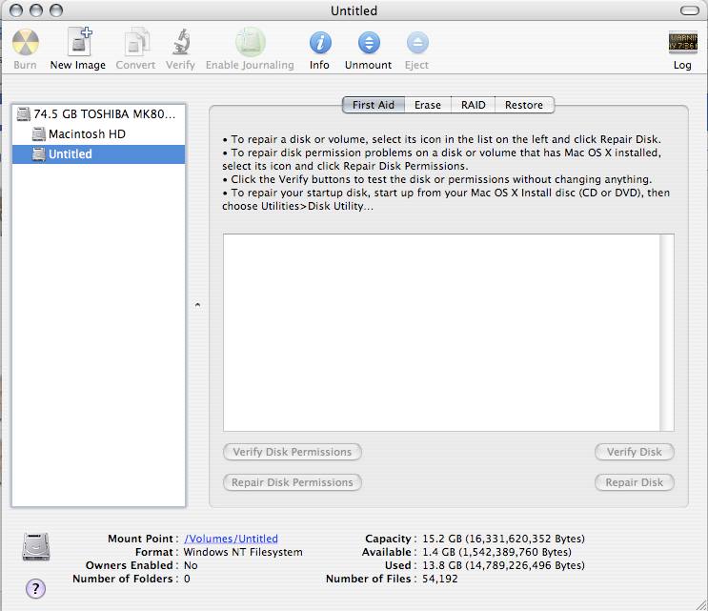The width and height of the screenshot is (708, 611).
Task: Click the Number of Files value 54,192
Action: click(x=440, y=579)
